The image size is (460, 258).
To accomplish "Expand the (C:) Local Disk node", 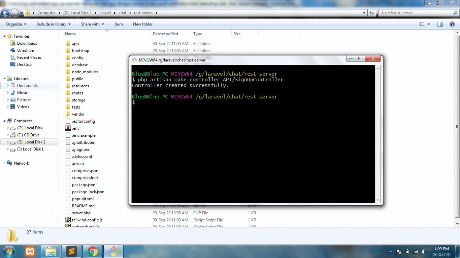I will tap(8, 128).
